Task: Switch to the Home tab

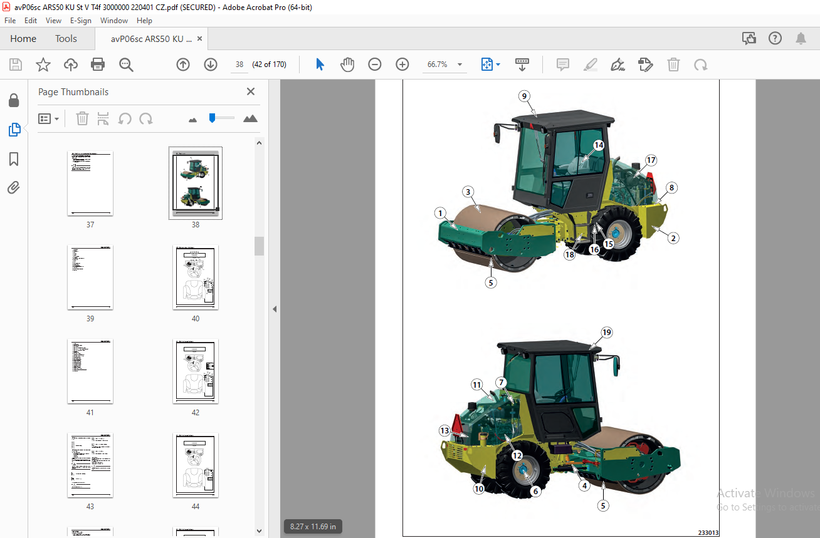Action: 23,39
